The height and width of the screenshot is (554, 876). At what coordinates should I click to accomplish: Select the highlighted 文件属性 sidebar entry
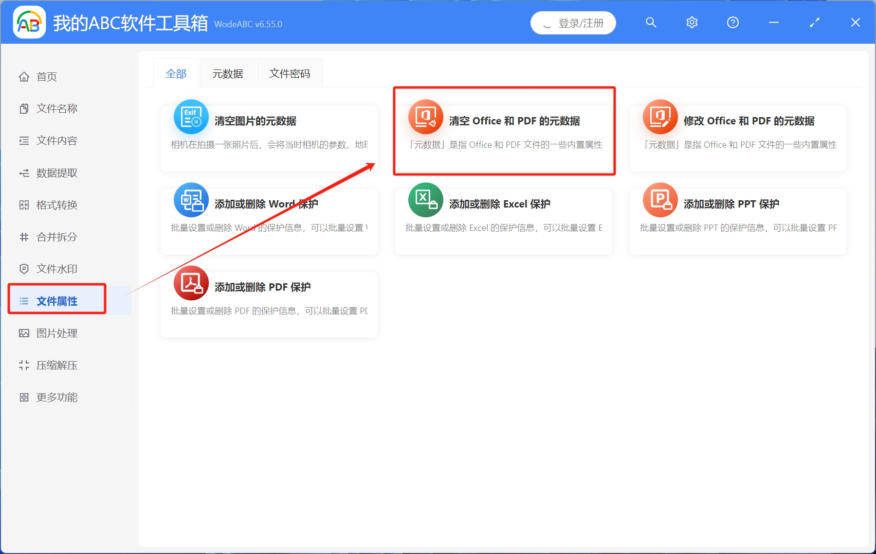click(x=56, y=301)
